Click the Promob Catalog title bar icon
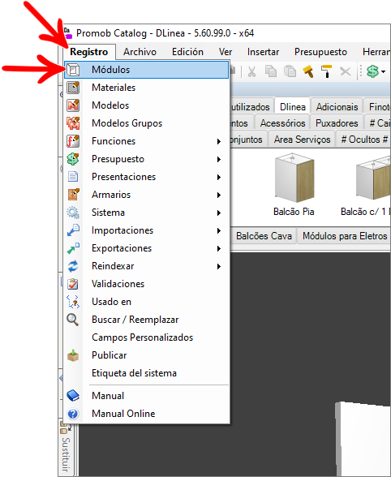This screenshot has height=477, width=391. (x=68, y=32)
